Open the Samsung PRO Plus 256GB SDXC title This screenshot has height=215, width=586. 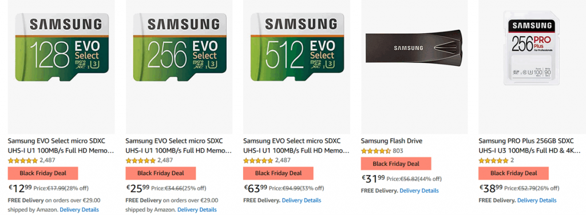(x=530, y=146)
